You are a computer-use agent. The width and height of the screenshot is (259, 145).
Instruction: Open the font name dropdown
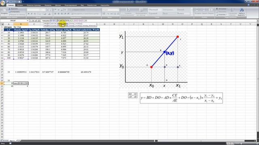(40, 10)
